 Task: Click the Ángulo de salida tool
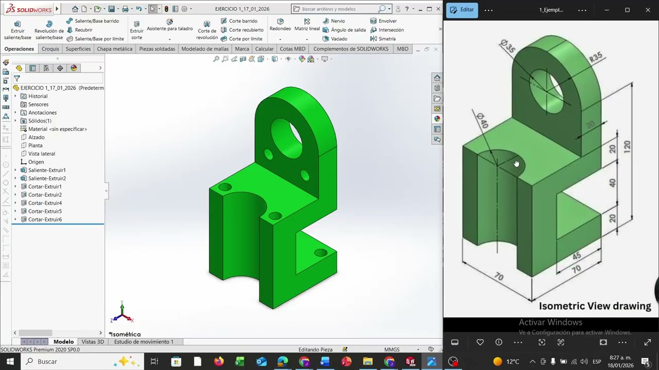pyautogui.click(x=344, y=30)
